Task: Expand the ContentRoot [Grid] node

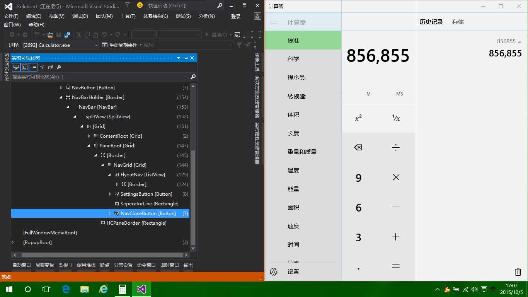Action: tap(89, 136)
